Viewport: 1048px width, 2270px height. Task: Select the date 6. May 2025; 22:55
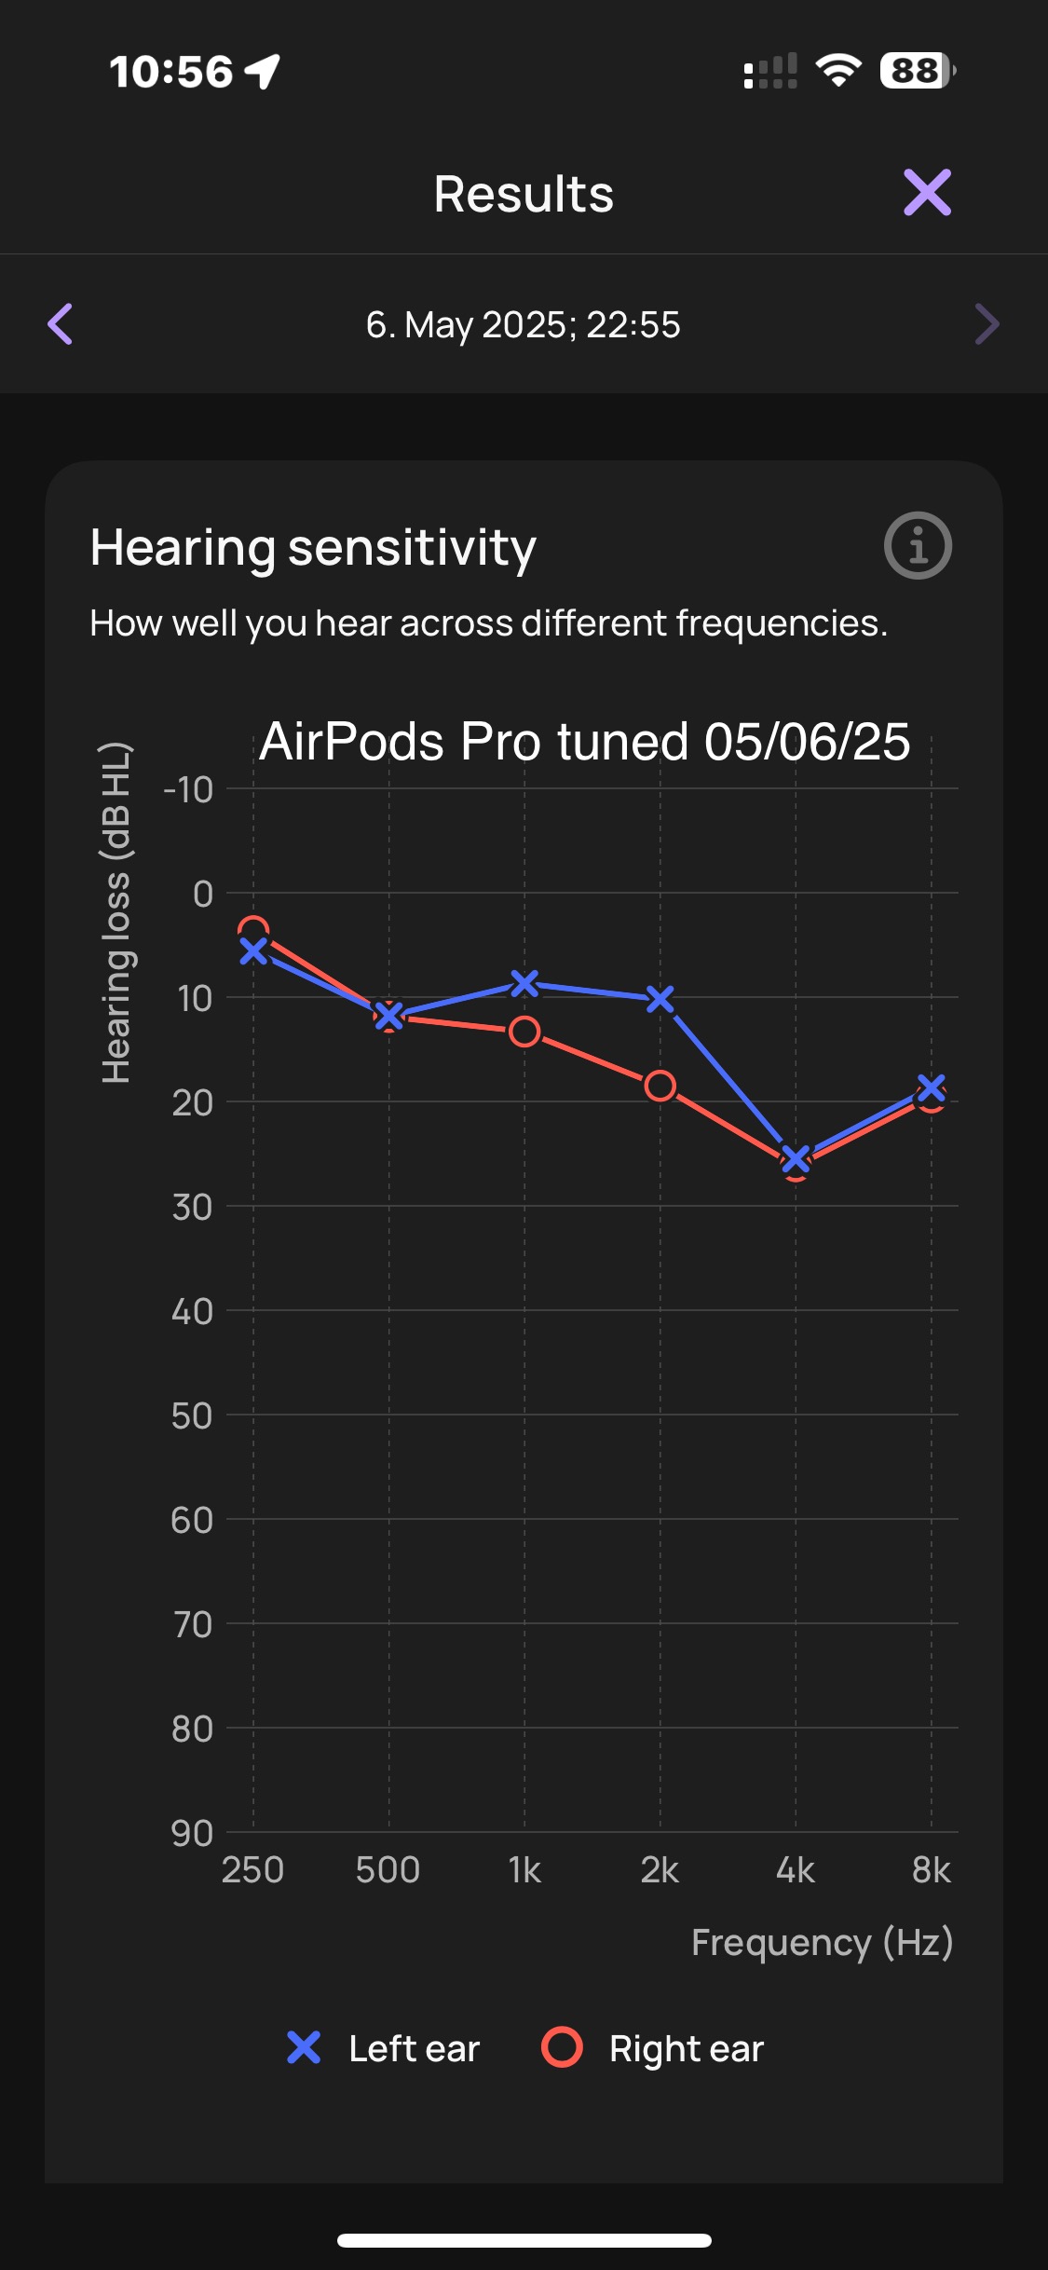[x=524, y=325]
